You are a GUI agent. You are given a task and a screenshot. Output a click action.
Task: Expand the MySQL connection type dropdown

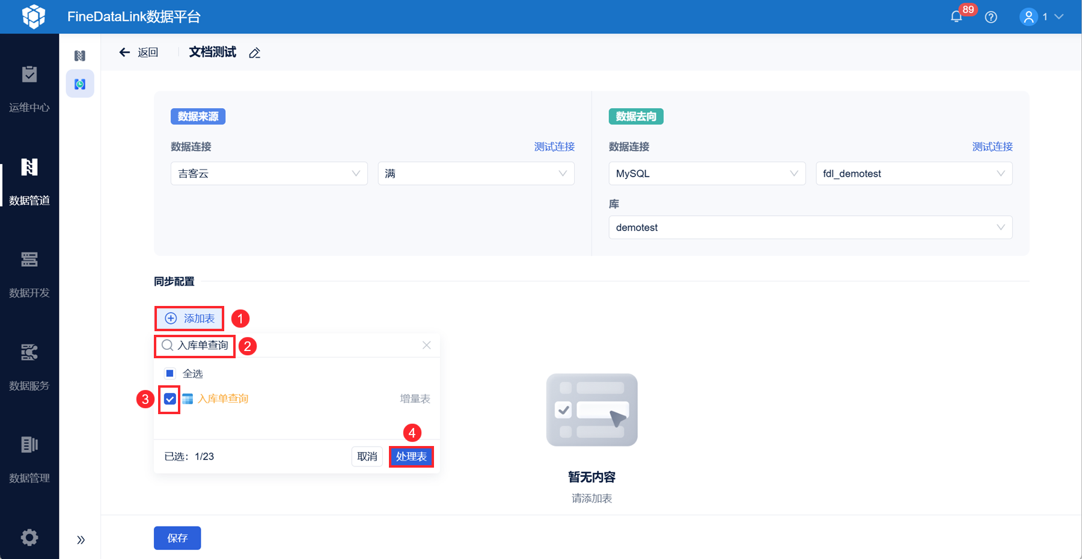click(x=707, y=173)
